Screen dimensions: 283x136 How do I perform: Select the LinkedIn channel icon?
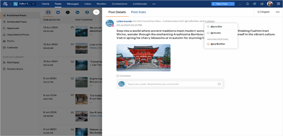coord(77,12)
